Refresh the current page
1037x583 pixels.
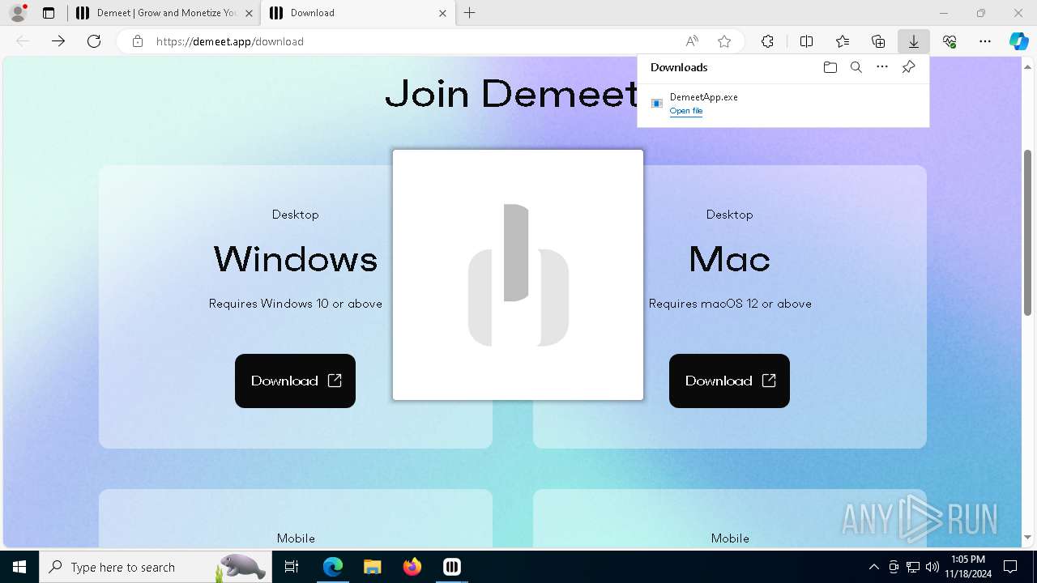(94, 41)
